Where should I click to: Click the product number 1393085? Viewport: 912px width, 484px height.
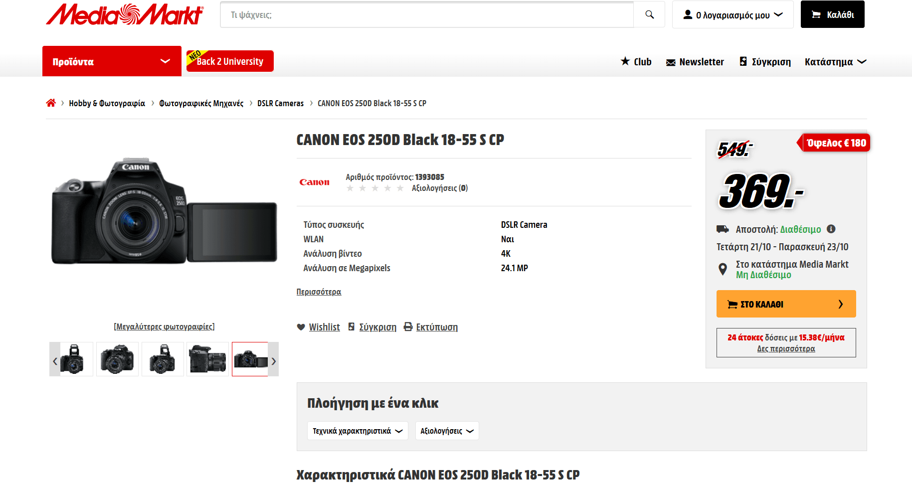(429, 177)
